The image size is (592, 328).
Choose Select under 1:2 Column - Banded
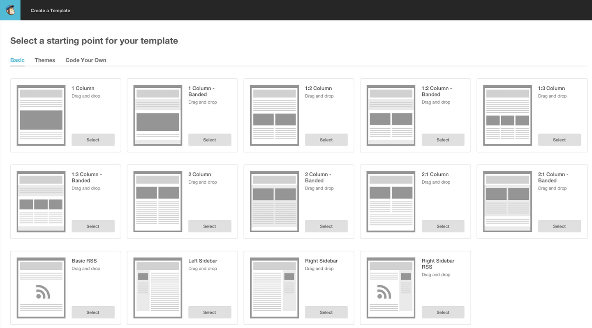point(443,140)
